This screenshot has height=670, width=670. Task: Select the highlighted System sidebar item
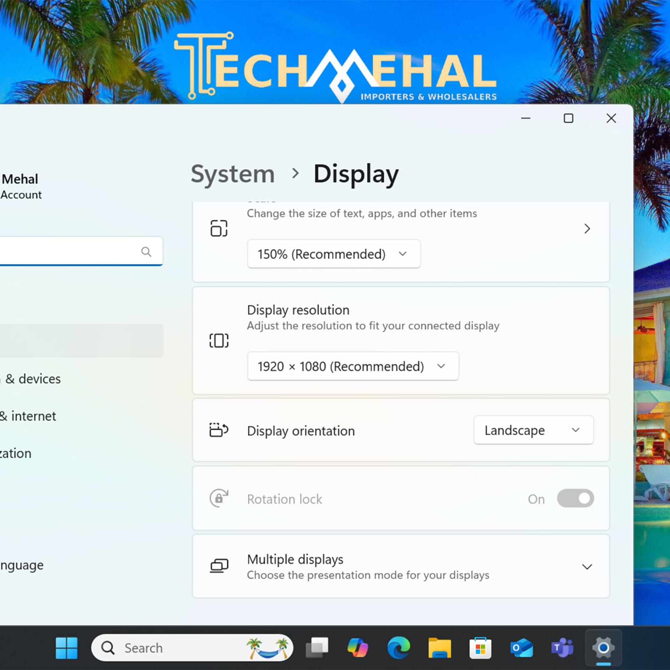pyautogui.click(x=82, y=340)
